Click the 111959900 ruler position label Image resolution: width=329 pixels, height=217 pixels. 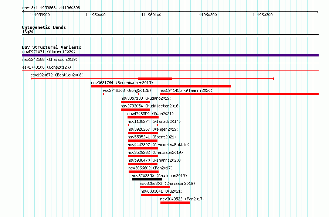[x=40, y=15]
